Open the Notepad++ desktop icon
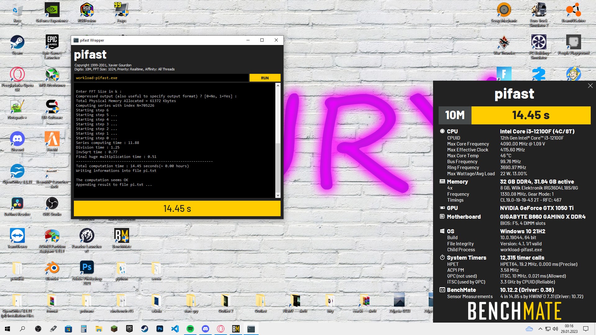The width and height of the screenshot is (596, 335). [x=17, y=109]
